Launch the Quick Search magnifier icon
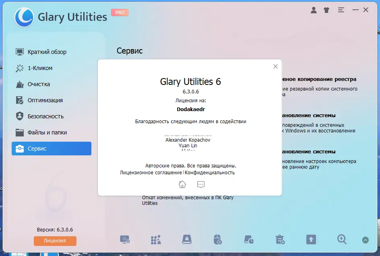This screenshot has height=256, width=380. click(342, 239)
